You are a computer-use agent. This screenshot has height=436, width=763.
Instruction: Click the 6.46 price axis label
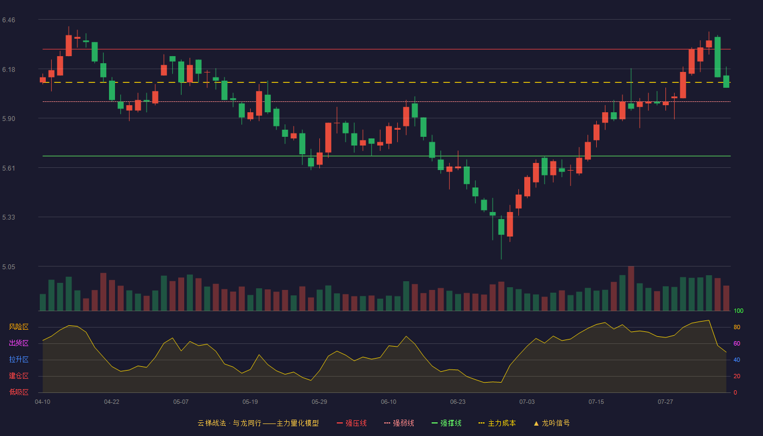click(x=9, y=20)
